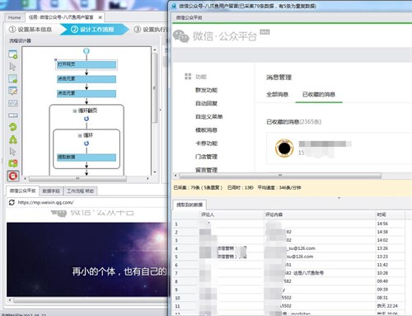Click the up arrow of the designer vertical scrollbar
This screenshot has width=412, height=316.
click(x=155, y=50)
